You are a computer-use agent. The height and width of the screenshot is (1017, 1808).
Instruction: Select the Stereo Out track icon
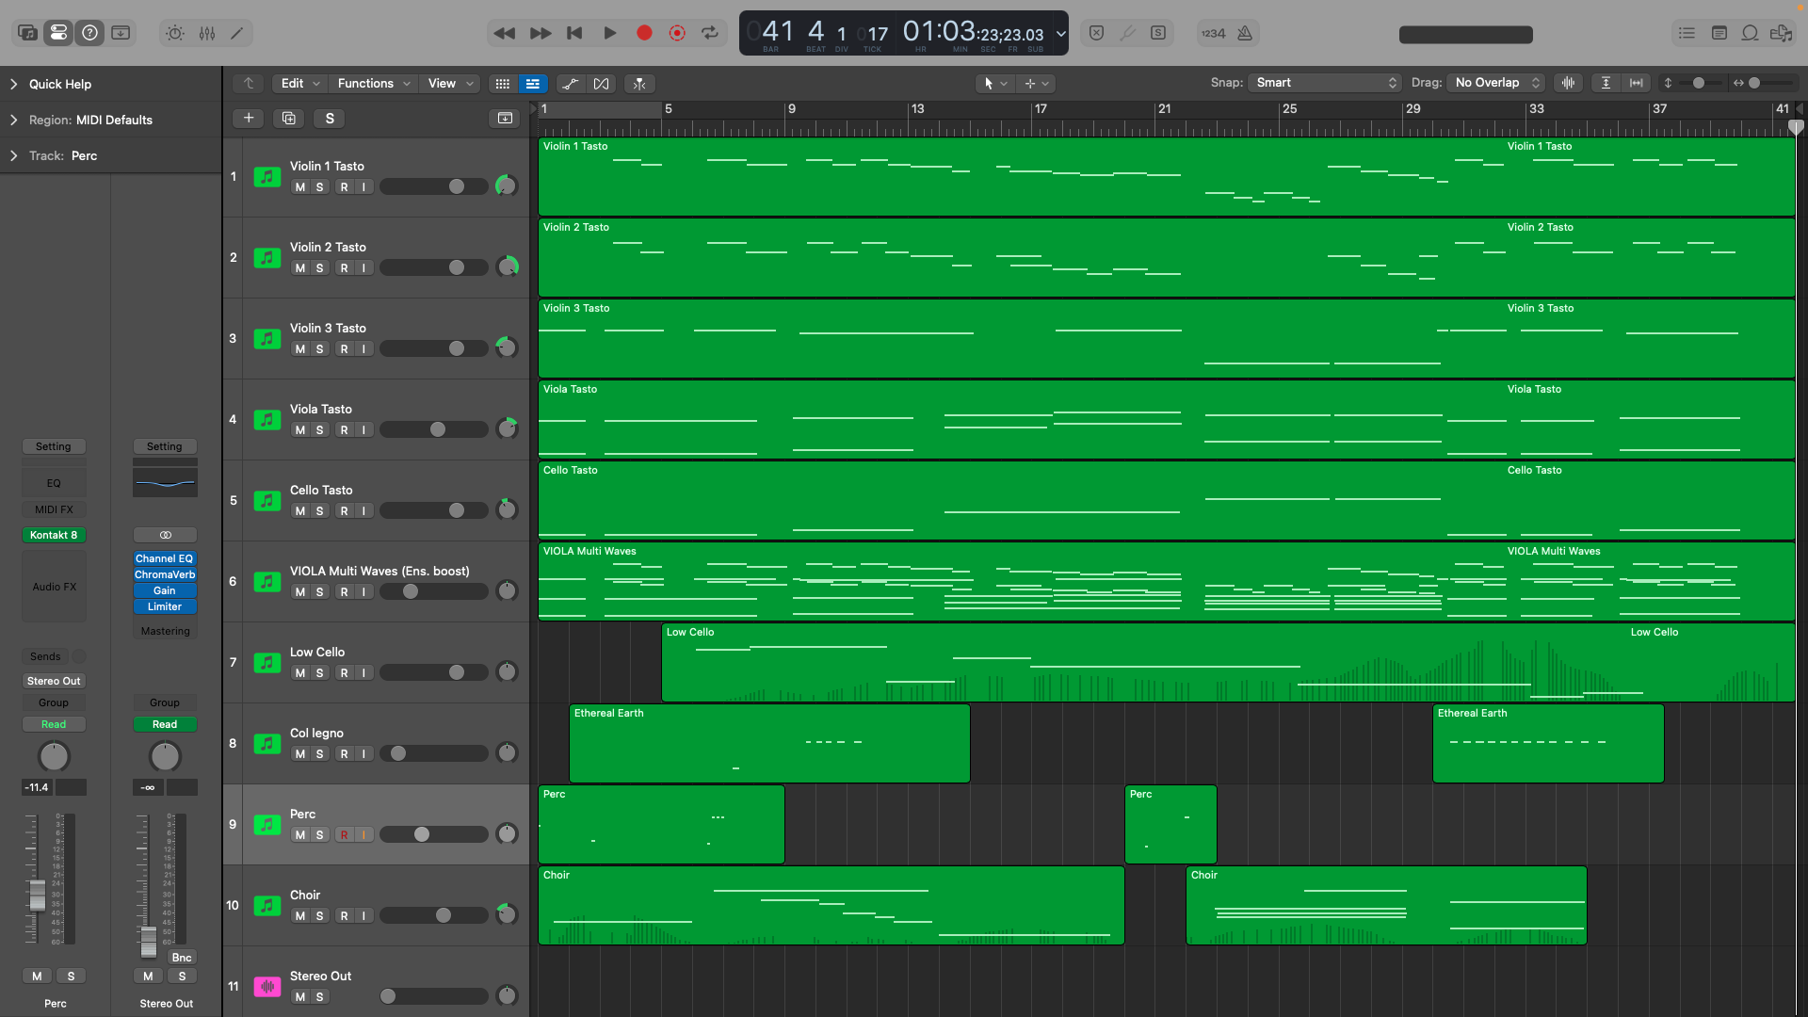coord(267,986)
